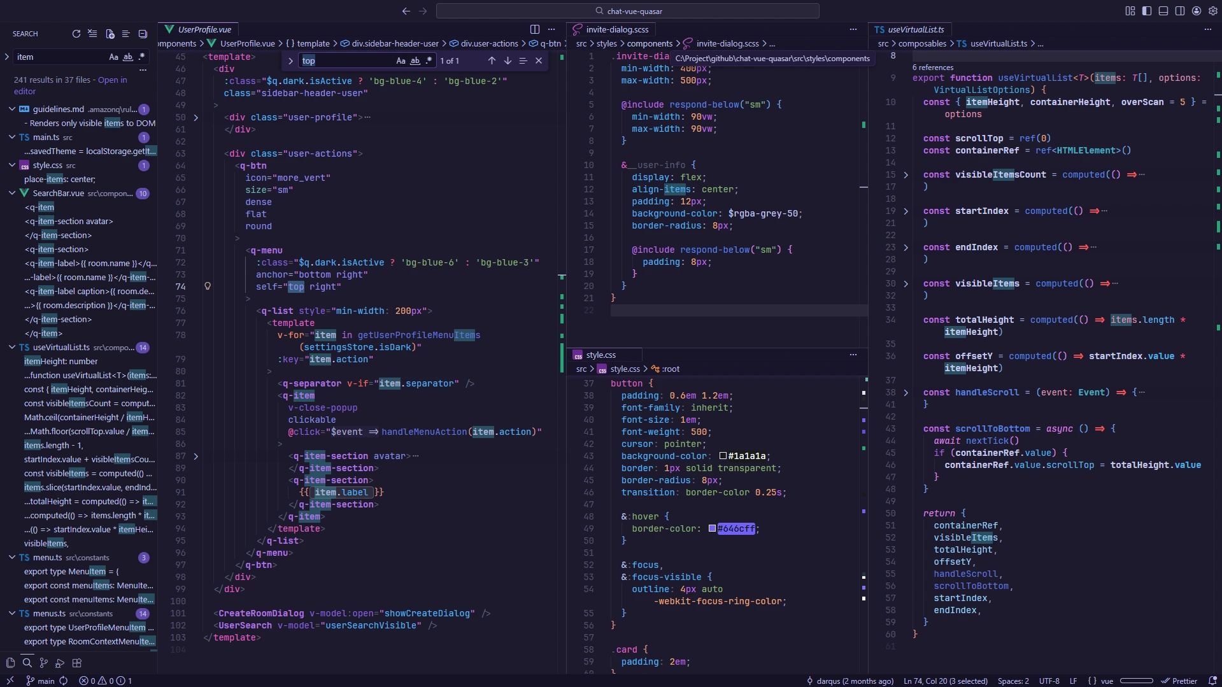The image size is (1222, 687).
Task: Collapse SearchBar.vue search results
Action: (x=11, y=193)
